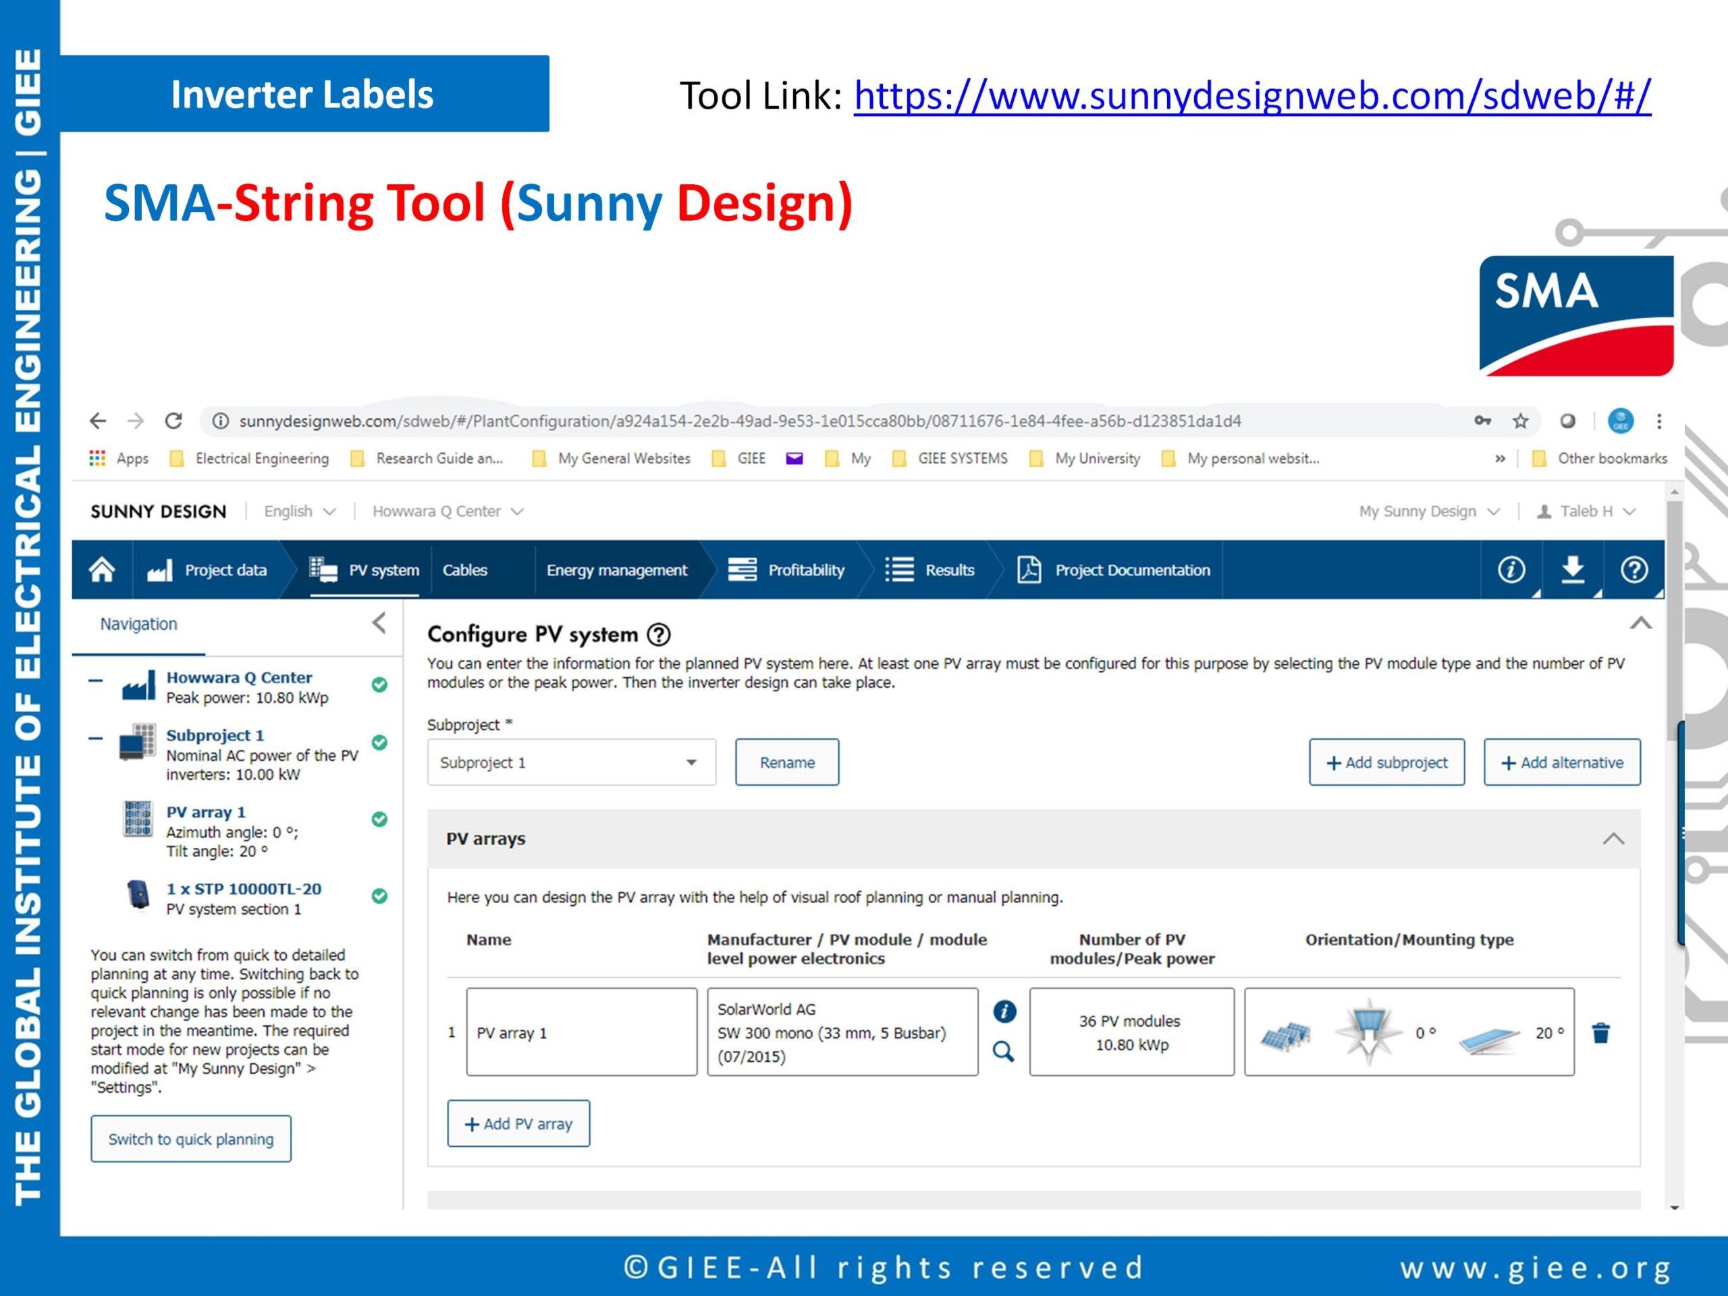Viewport: 1728px width, 1296px height.
Task: Delete PV array 1 with trash icon
Action: click(1600, 1033)
